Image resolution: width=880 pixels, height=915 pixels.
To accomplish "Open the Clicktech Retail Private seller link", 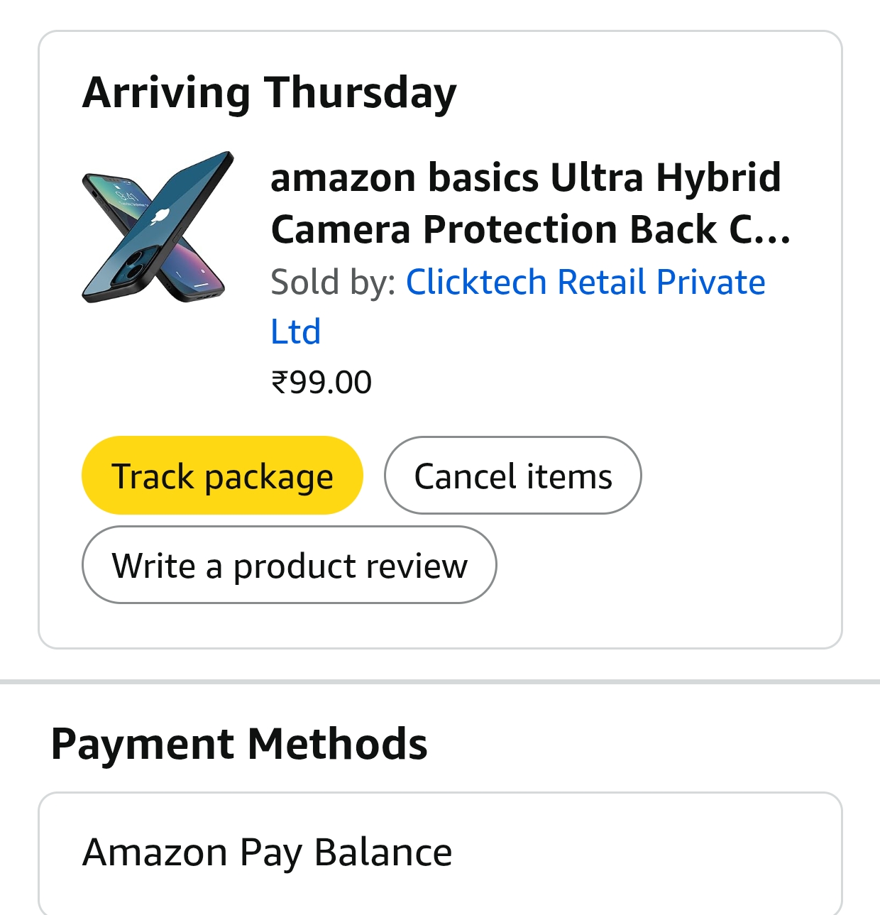I will (x=585, y=282).
